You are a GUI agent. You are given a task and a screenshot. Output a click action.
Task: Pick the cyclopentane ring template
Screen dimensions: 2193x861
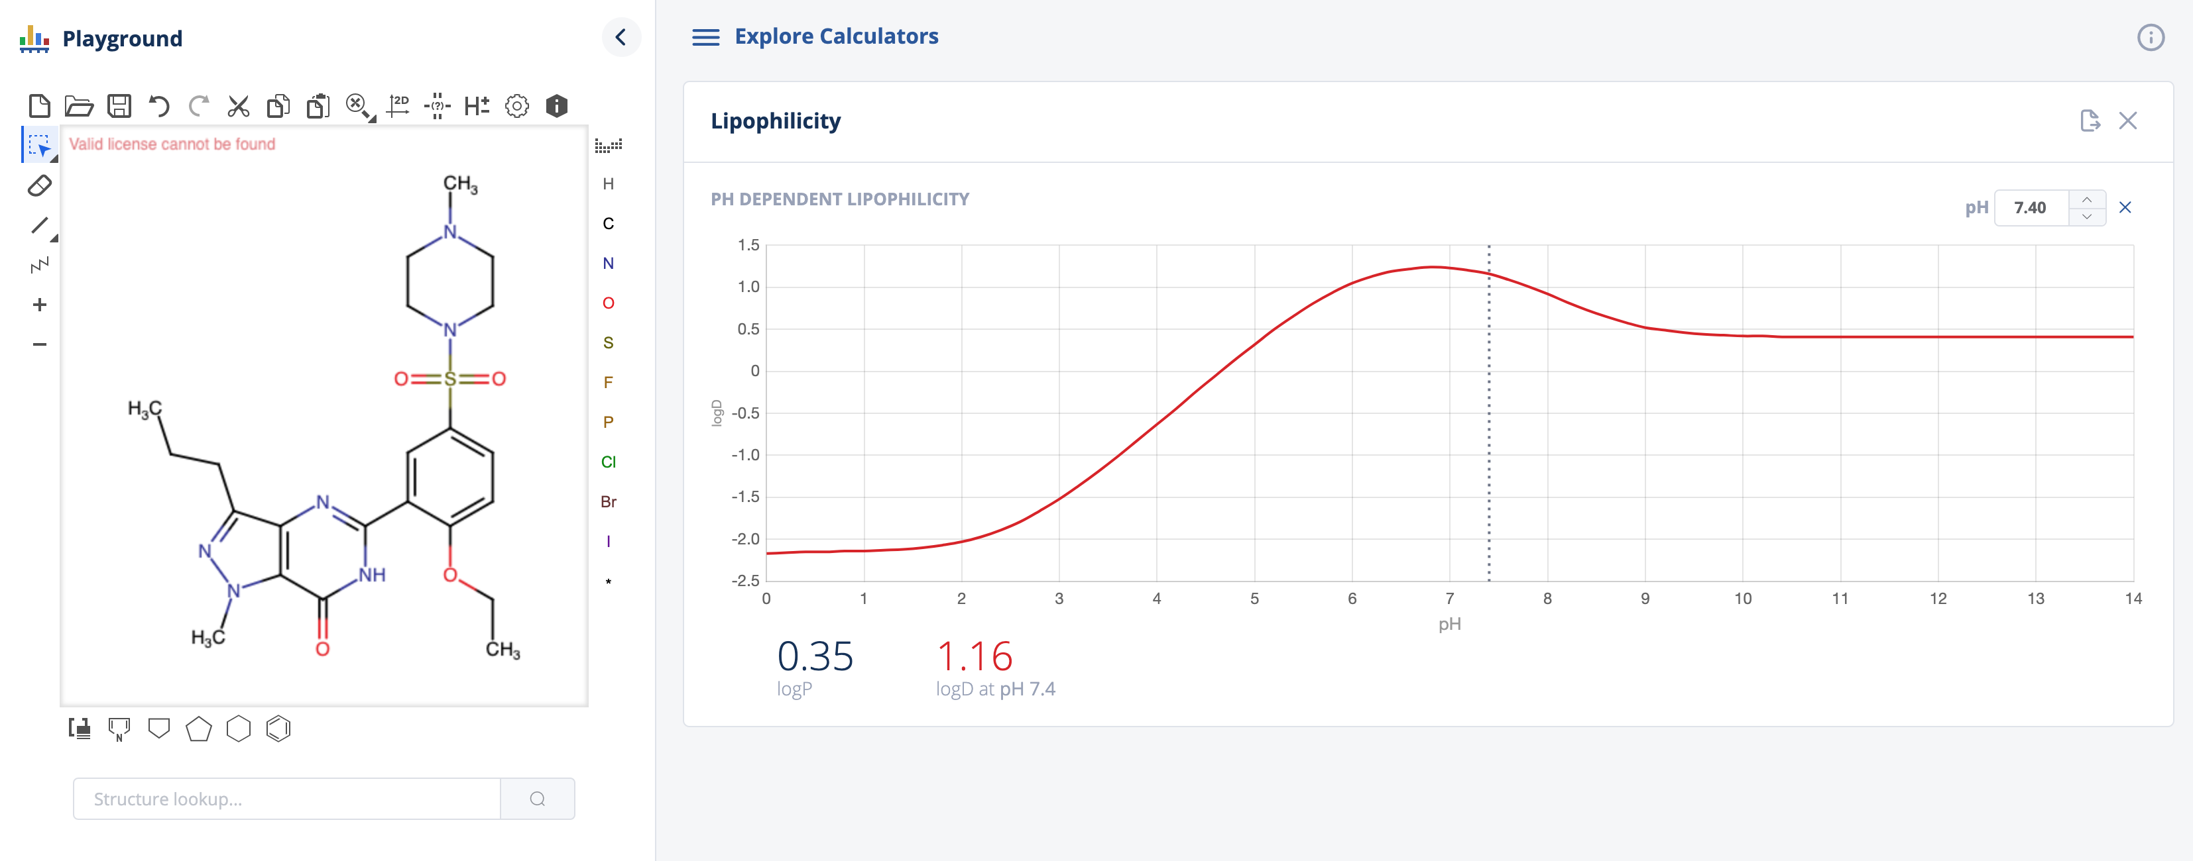pos(198,729)
